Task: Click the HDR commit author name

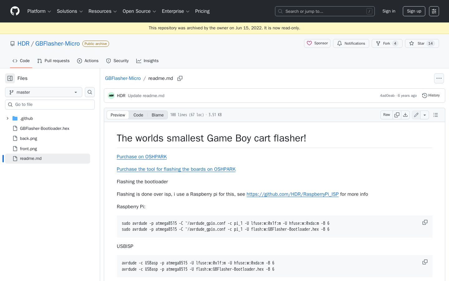Action: pyautogui.click(x=121, y=96)
